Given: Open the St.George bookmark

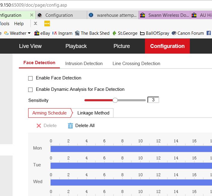Looking at the screenshot, I should click(125, 33).
